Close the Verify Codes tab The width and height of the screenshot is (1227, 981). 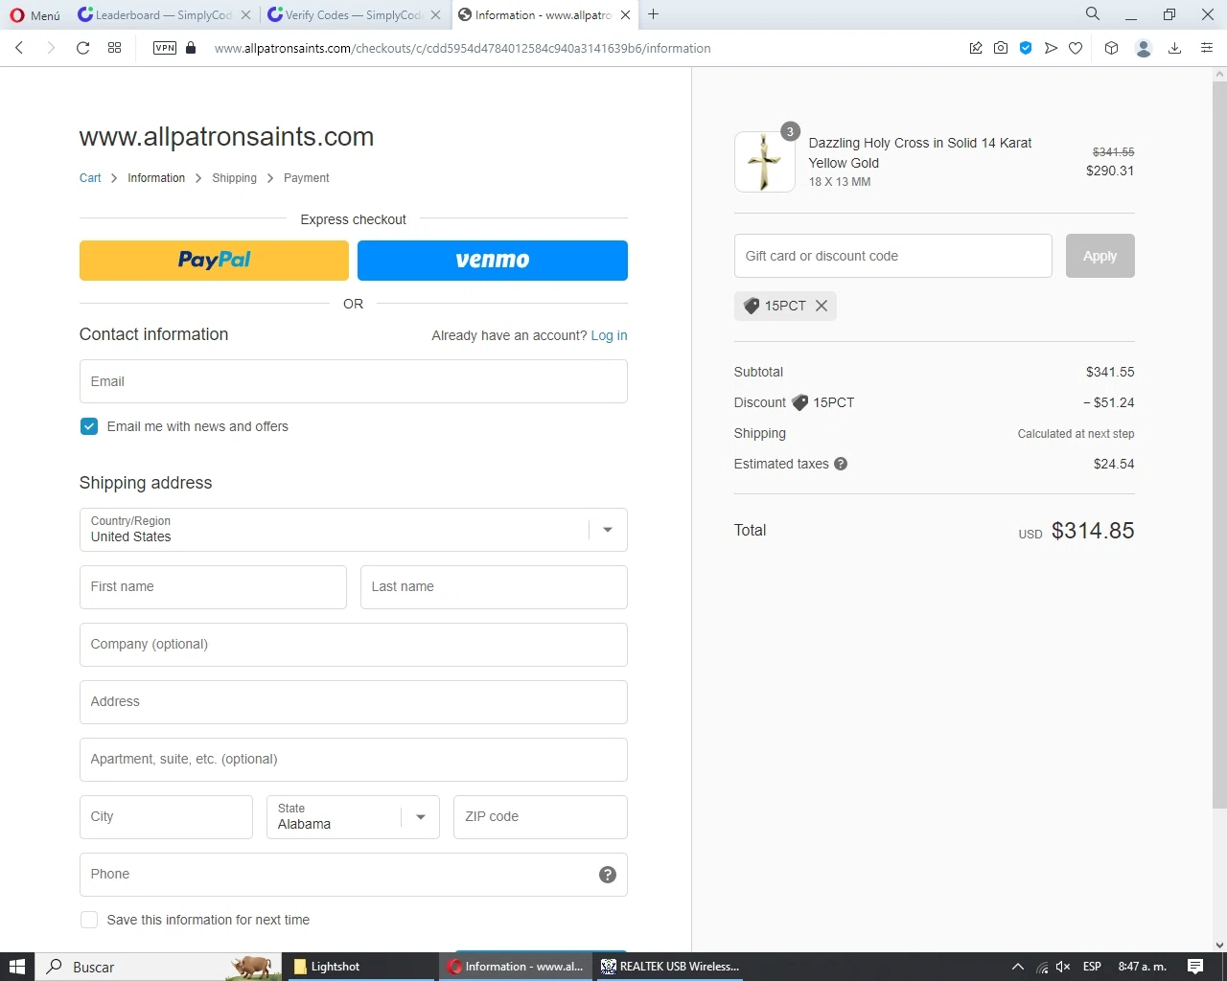435,15
